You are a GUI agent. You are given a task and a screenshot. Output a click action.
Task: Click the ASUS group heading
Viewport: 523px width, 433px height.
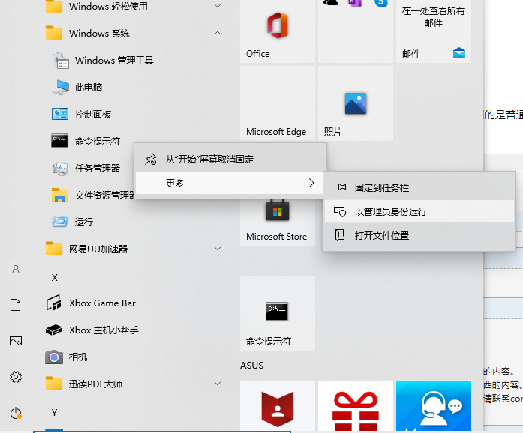(252, 366)
